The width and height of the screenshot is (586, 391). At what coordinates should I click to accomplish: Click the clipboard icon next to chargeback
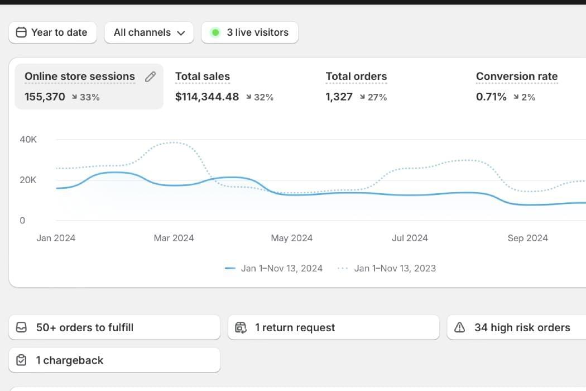coord(22,360)
